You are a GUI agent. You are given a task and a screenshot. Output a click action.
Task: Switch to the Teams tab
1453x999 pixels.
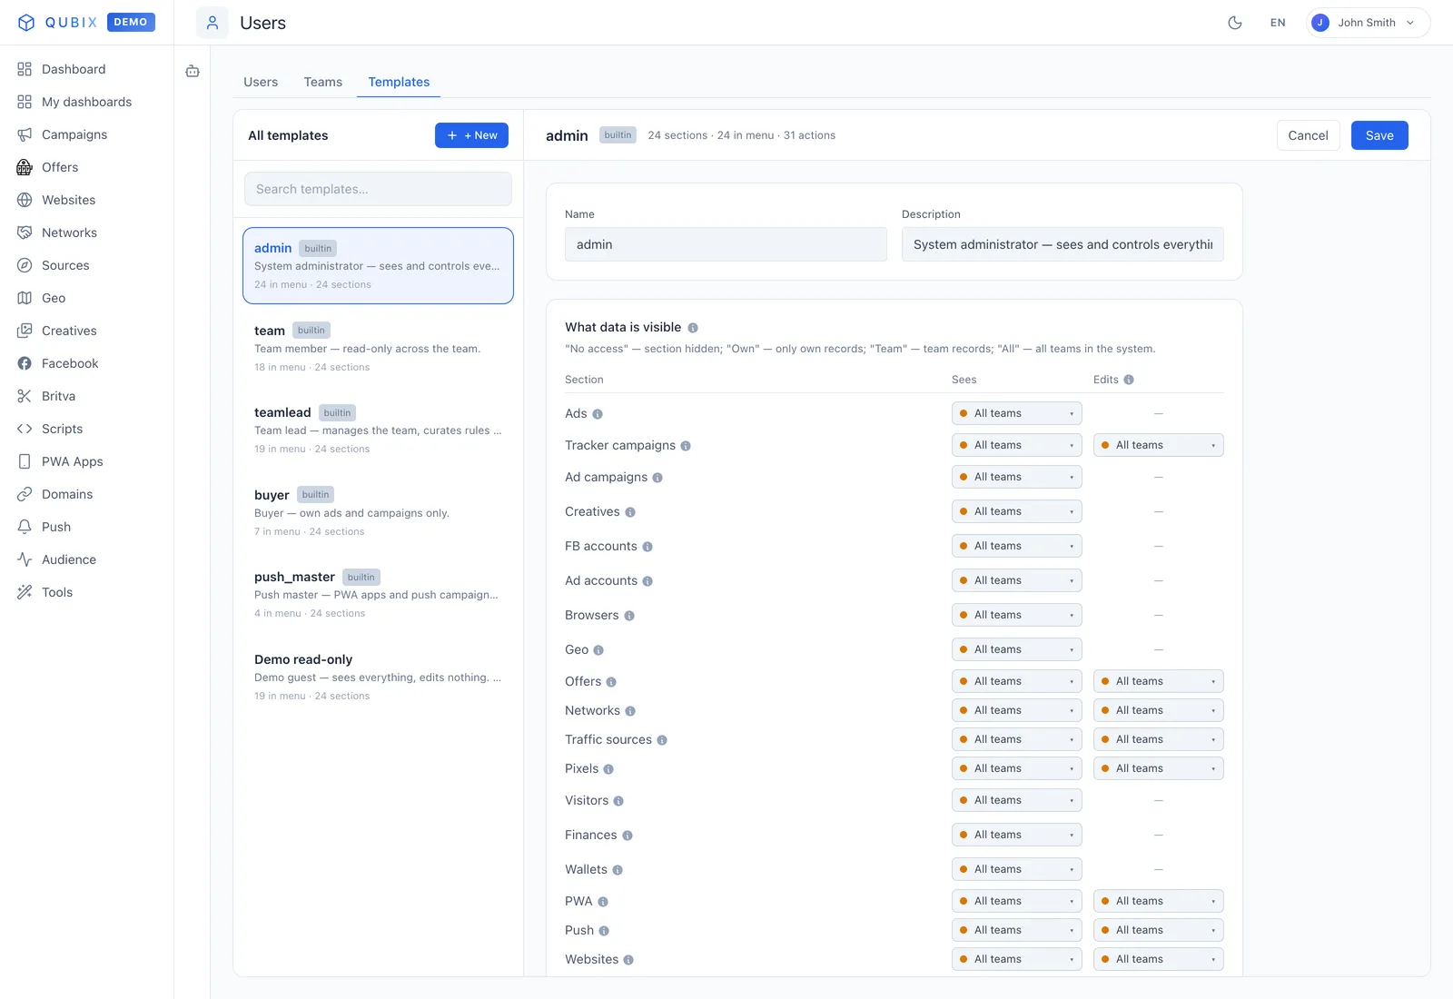coord(323,82)
